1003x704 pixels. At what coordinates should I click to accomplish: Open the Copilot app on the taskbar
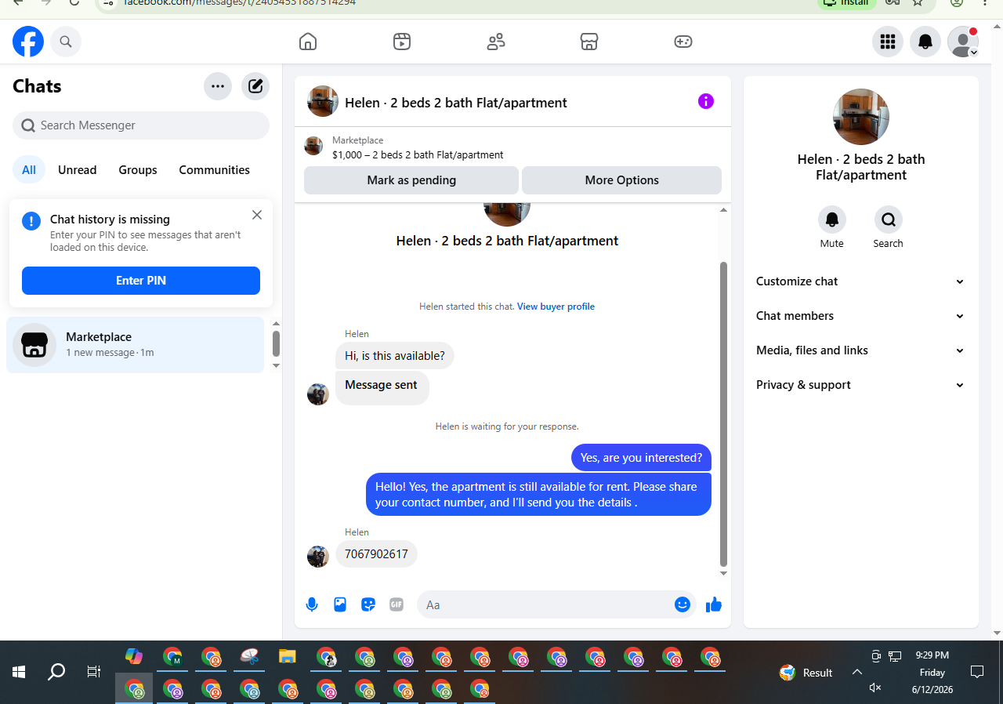click(134, 657)
